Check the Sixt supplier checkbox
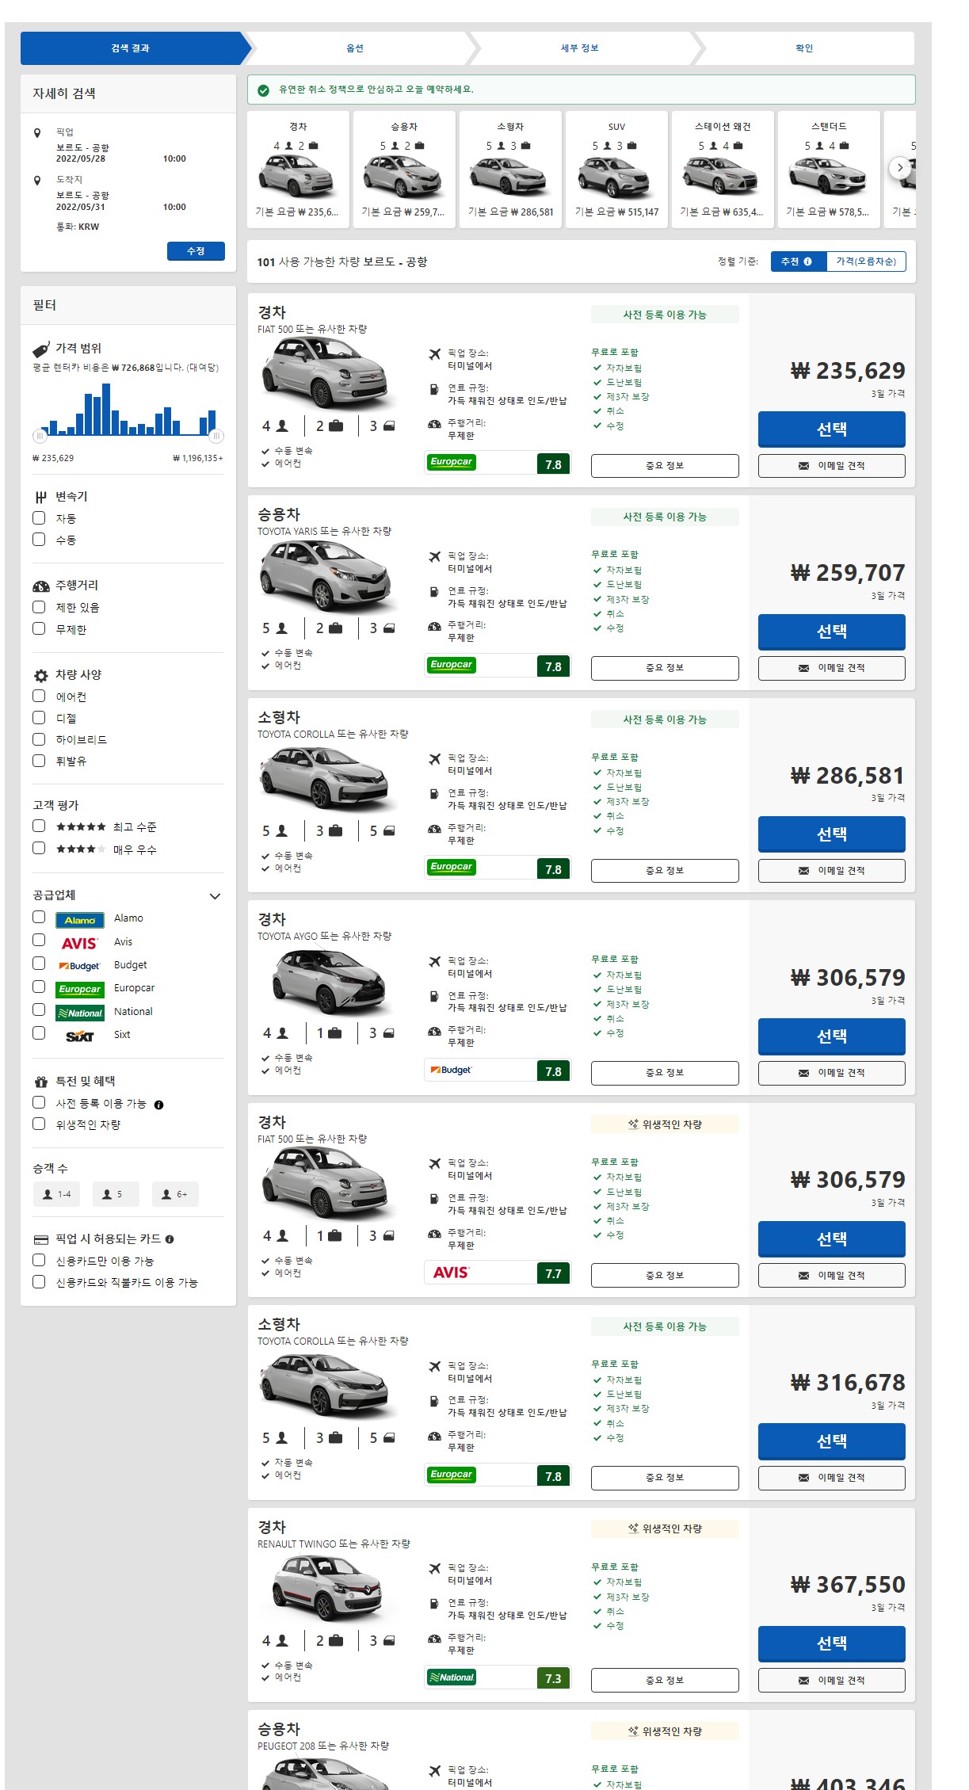The width and height of the screenshot is (969, 1790). click(39, 1033)
